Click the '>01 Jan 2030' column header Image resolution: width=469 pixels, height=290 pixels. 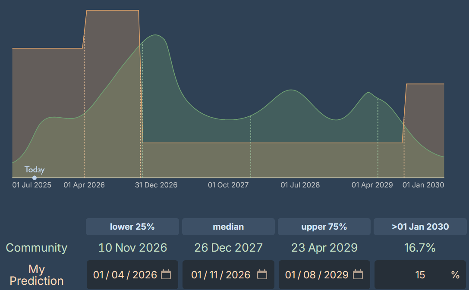(x=420, y=227)
